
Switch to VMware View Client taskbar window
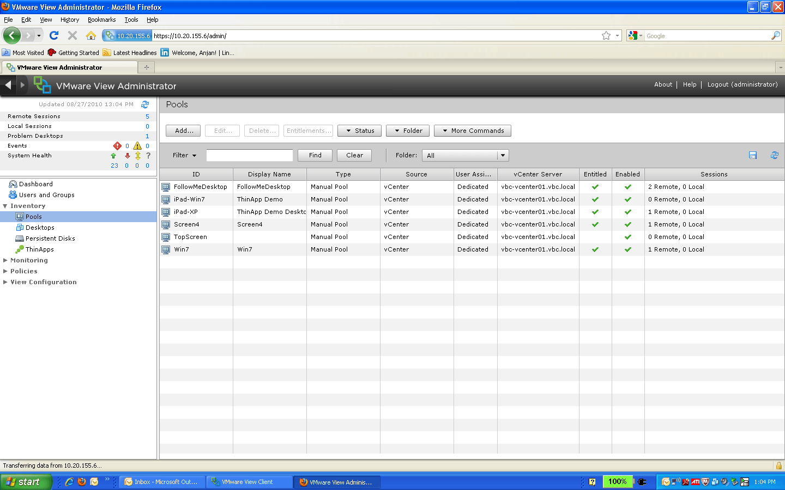(250, 482)
